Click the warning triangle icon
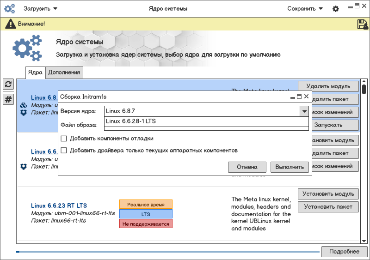This screenshot has width=370, height=260. click(x=10, y=24)
